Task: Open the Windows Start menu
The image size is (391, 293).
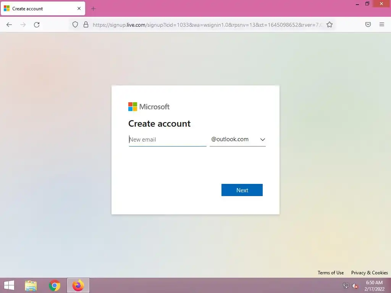Action: (x=9, y=285)
